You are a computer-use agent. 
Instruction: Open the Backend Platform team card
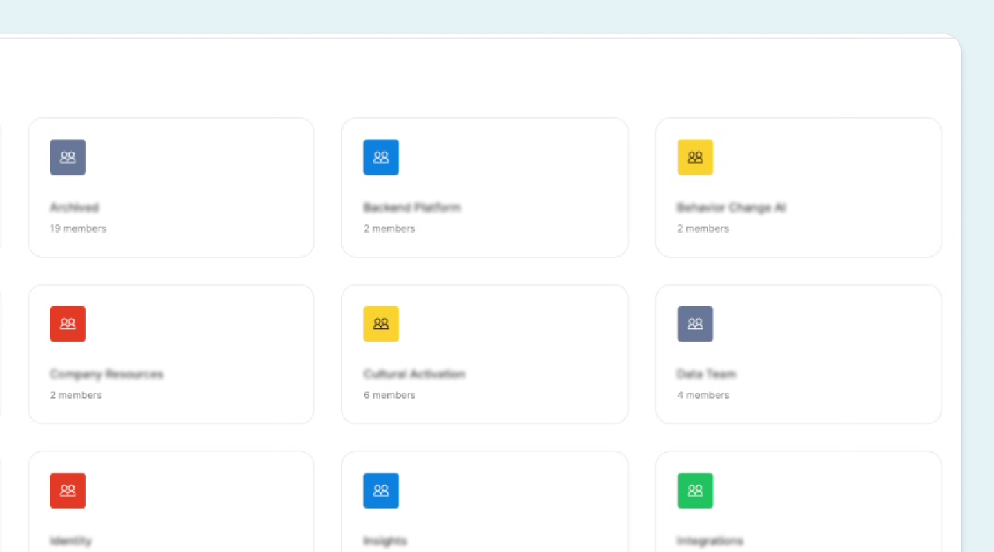point(485,187)
